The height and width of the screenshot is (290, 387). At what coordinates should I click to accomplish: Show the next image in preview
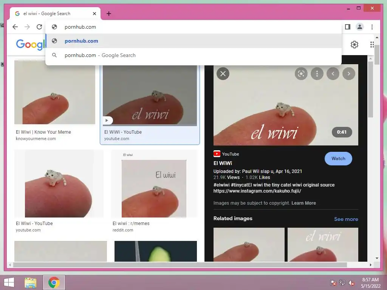coord(348,74)
